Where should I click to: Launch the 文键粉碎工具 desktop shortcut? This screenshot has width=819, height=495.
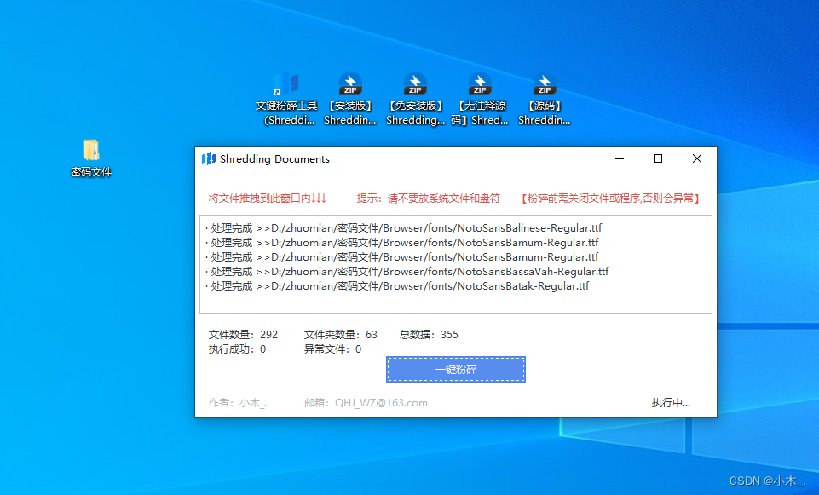pos(286,85)
